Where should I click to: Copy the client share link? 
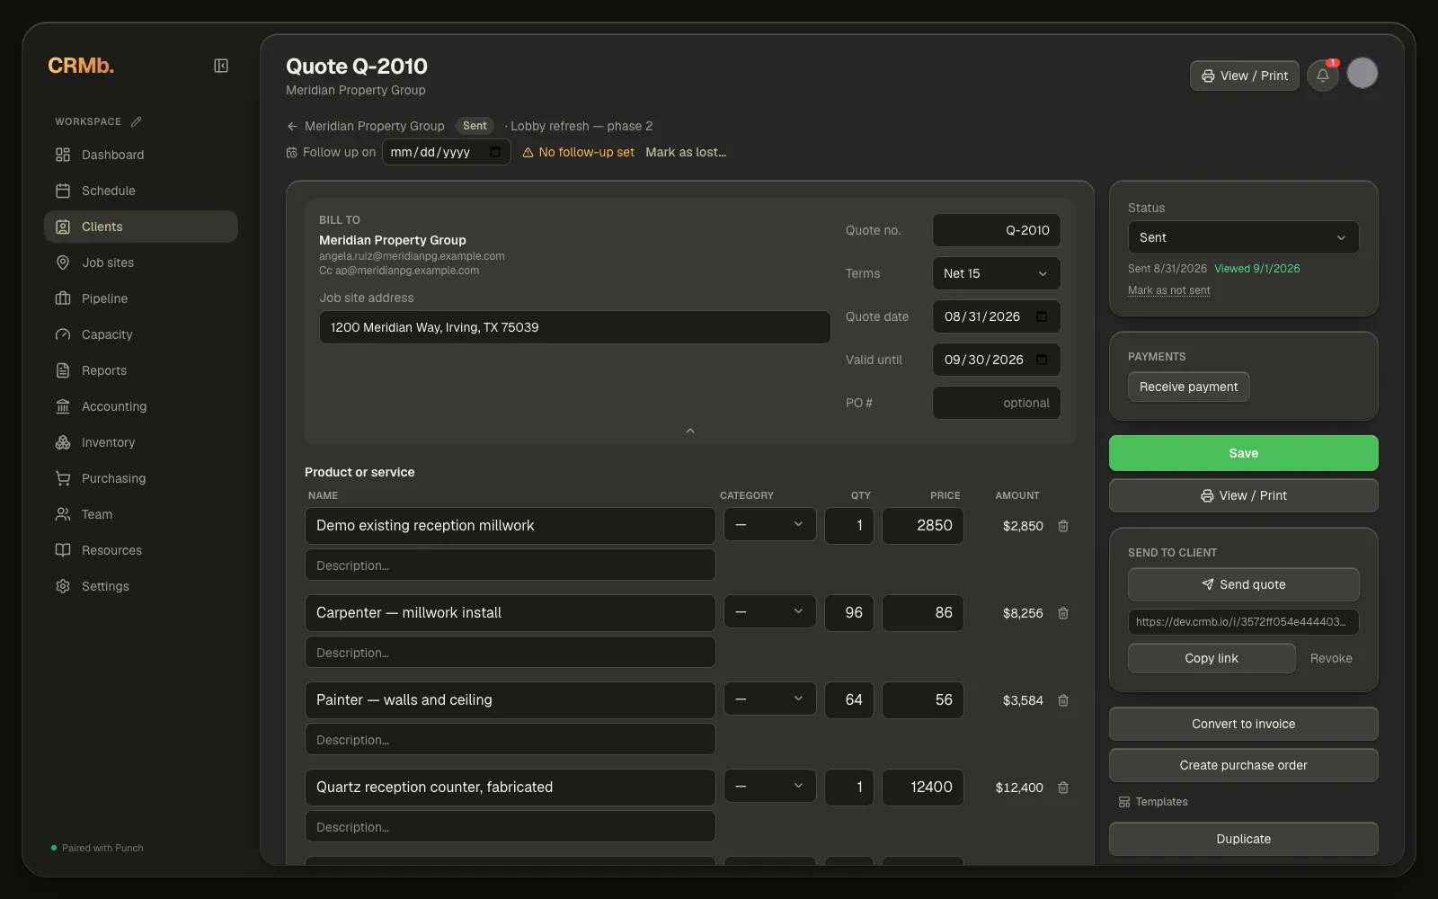(x=1212, y=658)
